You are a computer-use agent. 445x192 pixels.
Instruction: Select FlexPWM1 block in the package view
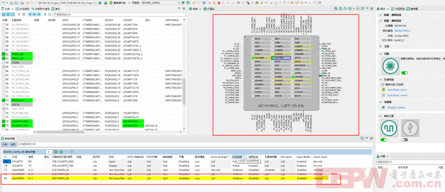pyautogui.click(x=281, y=58)
